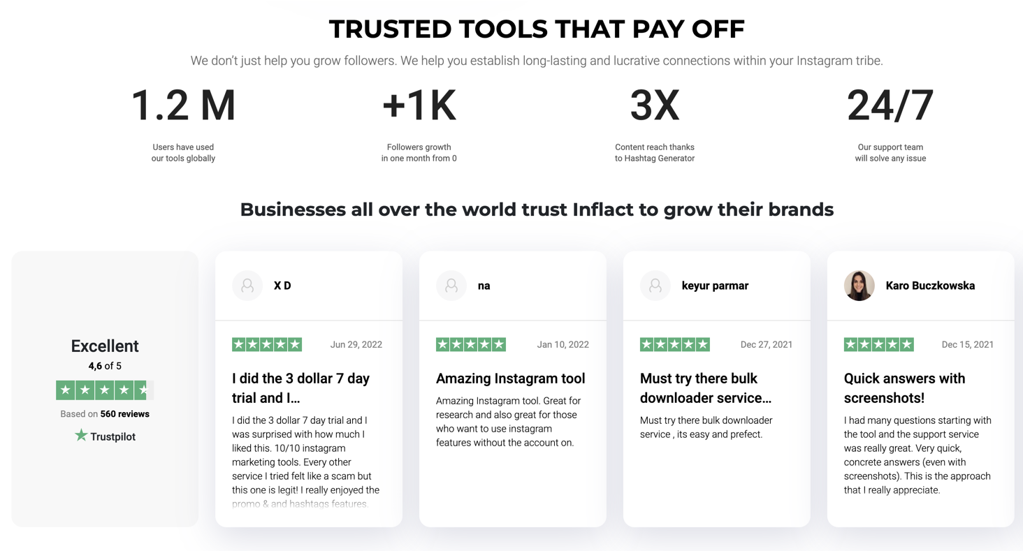Click X D's default avatar icon
This screenshot has width=1023, height=551.
pos(247,286)
